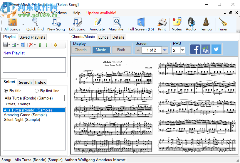240x163 pixels.
Task: Remove item with the red X icon
Action: pyautogui.click(x=31, y=45)
